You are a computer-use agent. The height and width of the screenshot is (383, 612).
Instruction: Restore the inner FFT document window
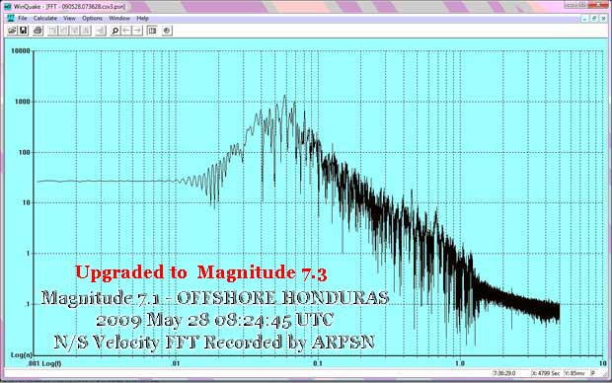[x=594, y=19]
